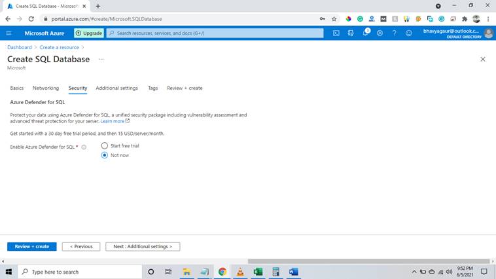Image resolution: width=496 pixels, height=279 pixels.
Task: Show hidden system tray icons
Action: coord(414,272)
